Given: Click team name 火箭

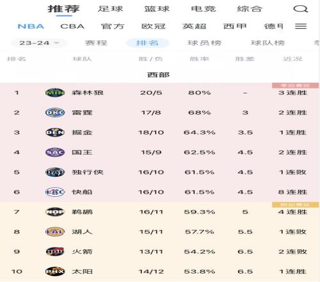Looking at the screenshot, I should (x=82, y=252).
